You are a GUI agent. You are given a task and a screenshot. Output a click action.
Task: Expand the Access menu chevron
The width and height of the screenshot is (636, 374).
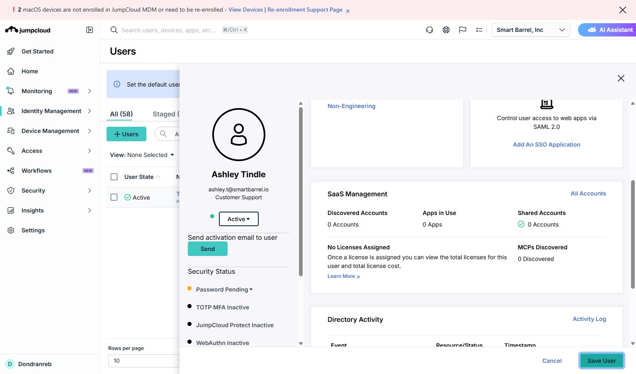pos(90,151)
